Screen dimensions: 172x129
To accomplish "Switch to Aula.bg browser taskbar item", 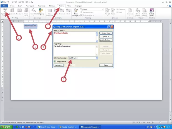I will [68, 127].
